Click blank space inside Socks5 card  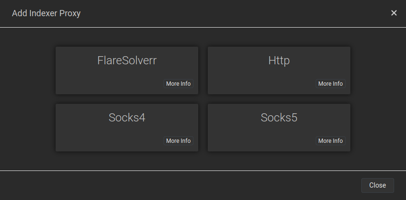tap(256, 139)
